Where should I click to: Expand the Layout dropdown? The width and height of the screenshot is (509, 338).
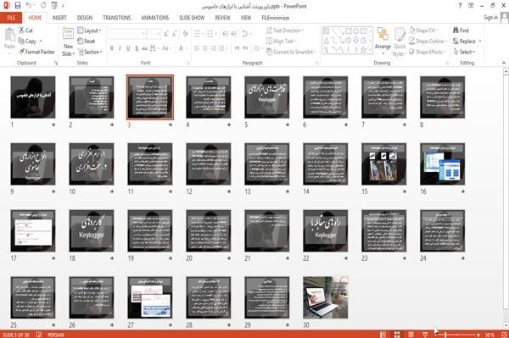click(89, 30)
